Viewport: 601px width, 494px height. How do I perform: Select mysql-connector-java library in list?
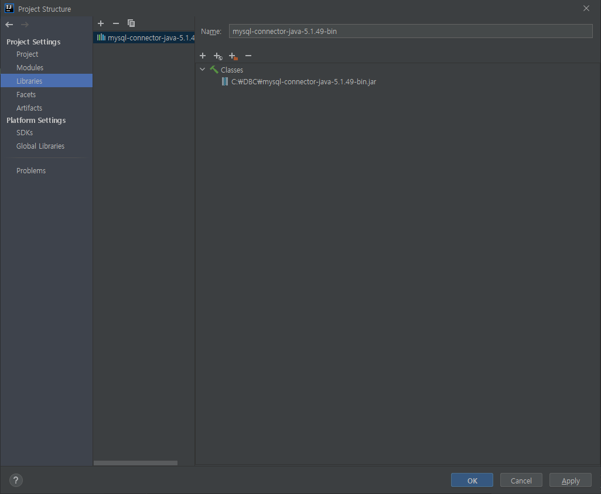pyautogui.click(x=144, y=37)
